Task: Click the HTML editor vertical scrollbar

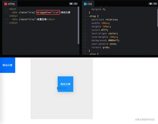Action: pyautogui.click(x=78, y=26)
